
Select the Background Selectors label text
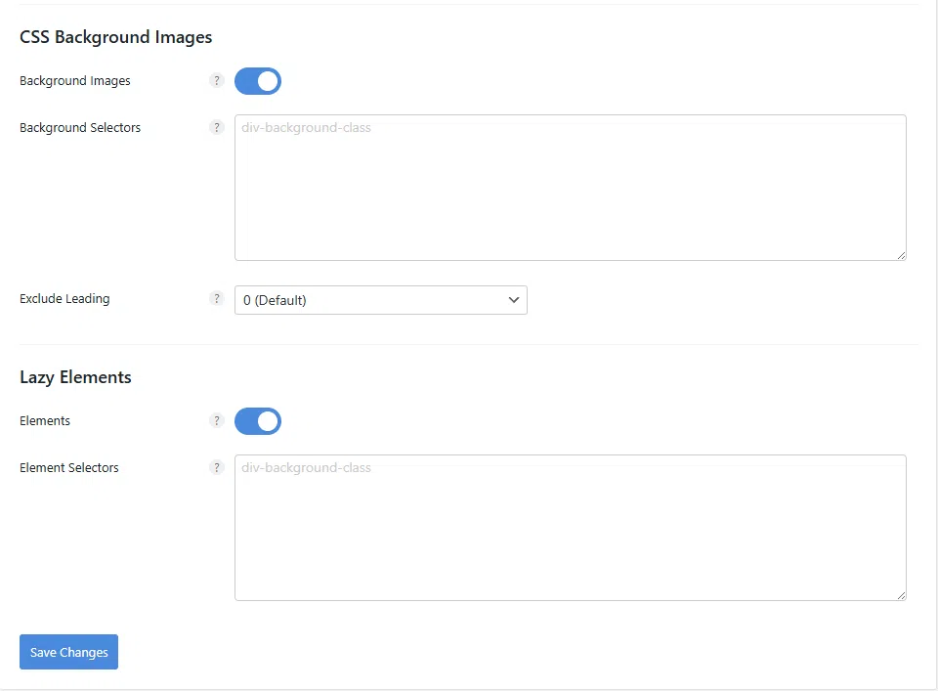click(x=80, y=128)
